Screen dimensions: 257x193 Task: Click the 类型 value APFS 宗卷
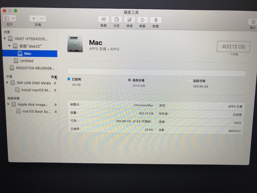(235, 107)
